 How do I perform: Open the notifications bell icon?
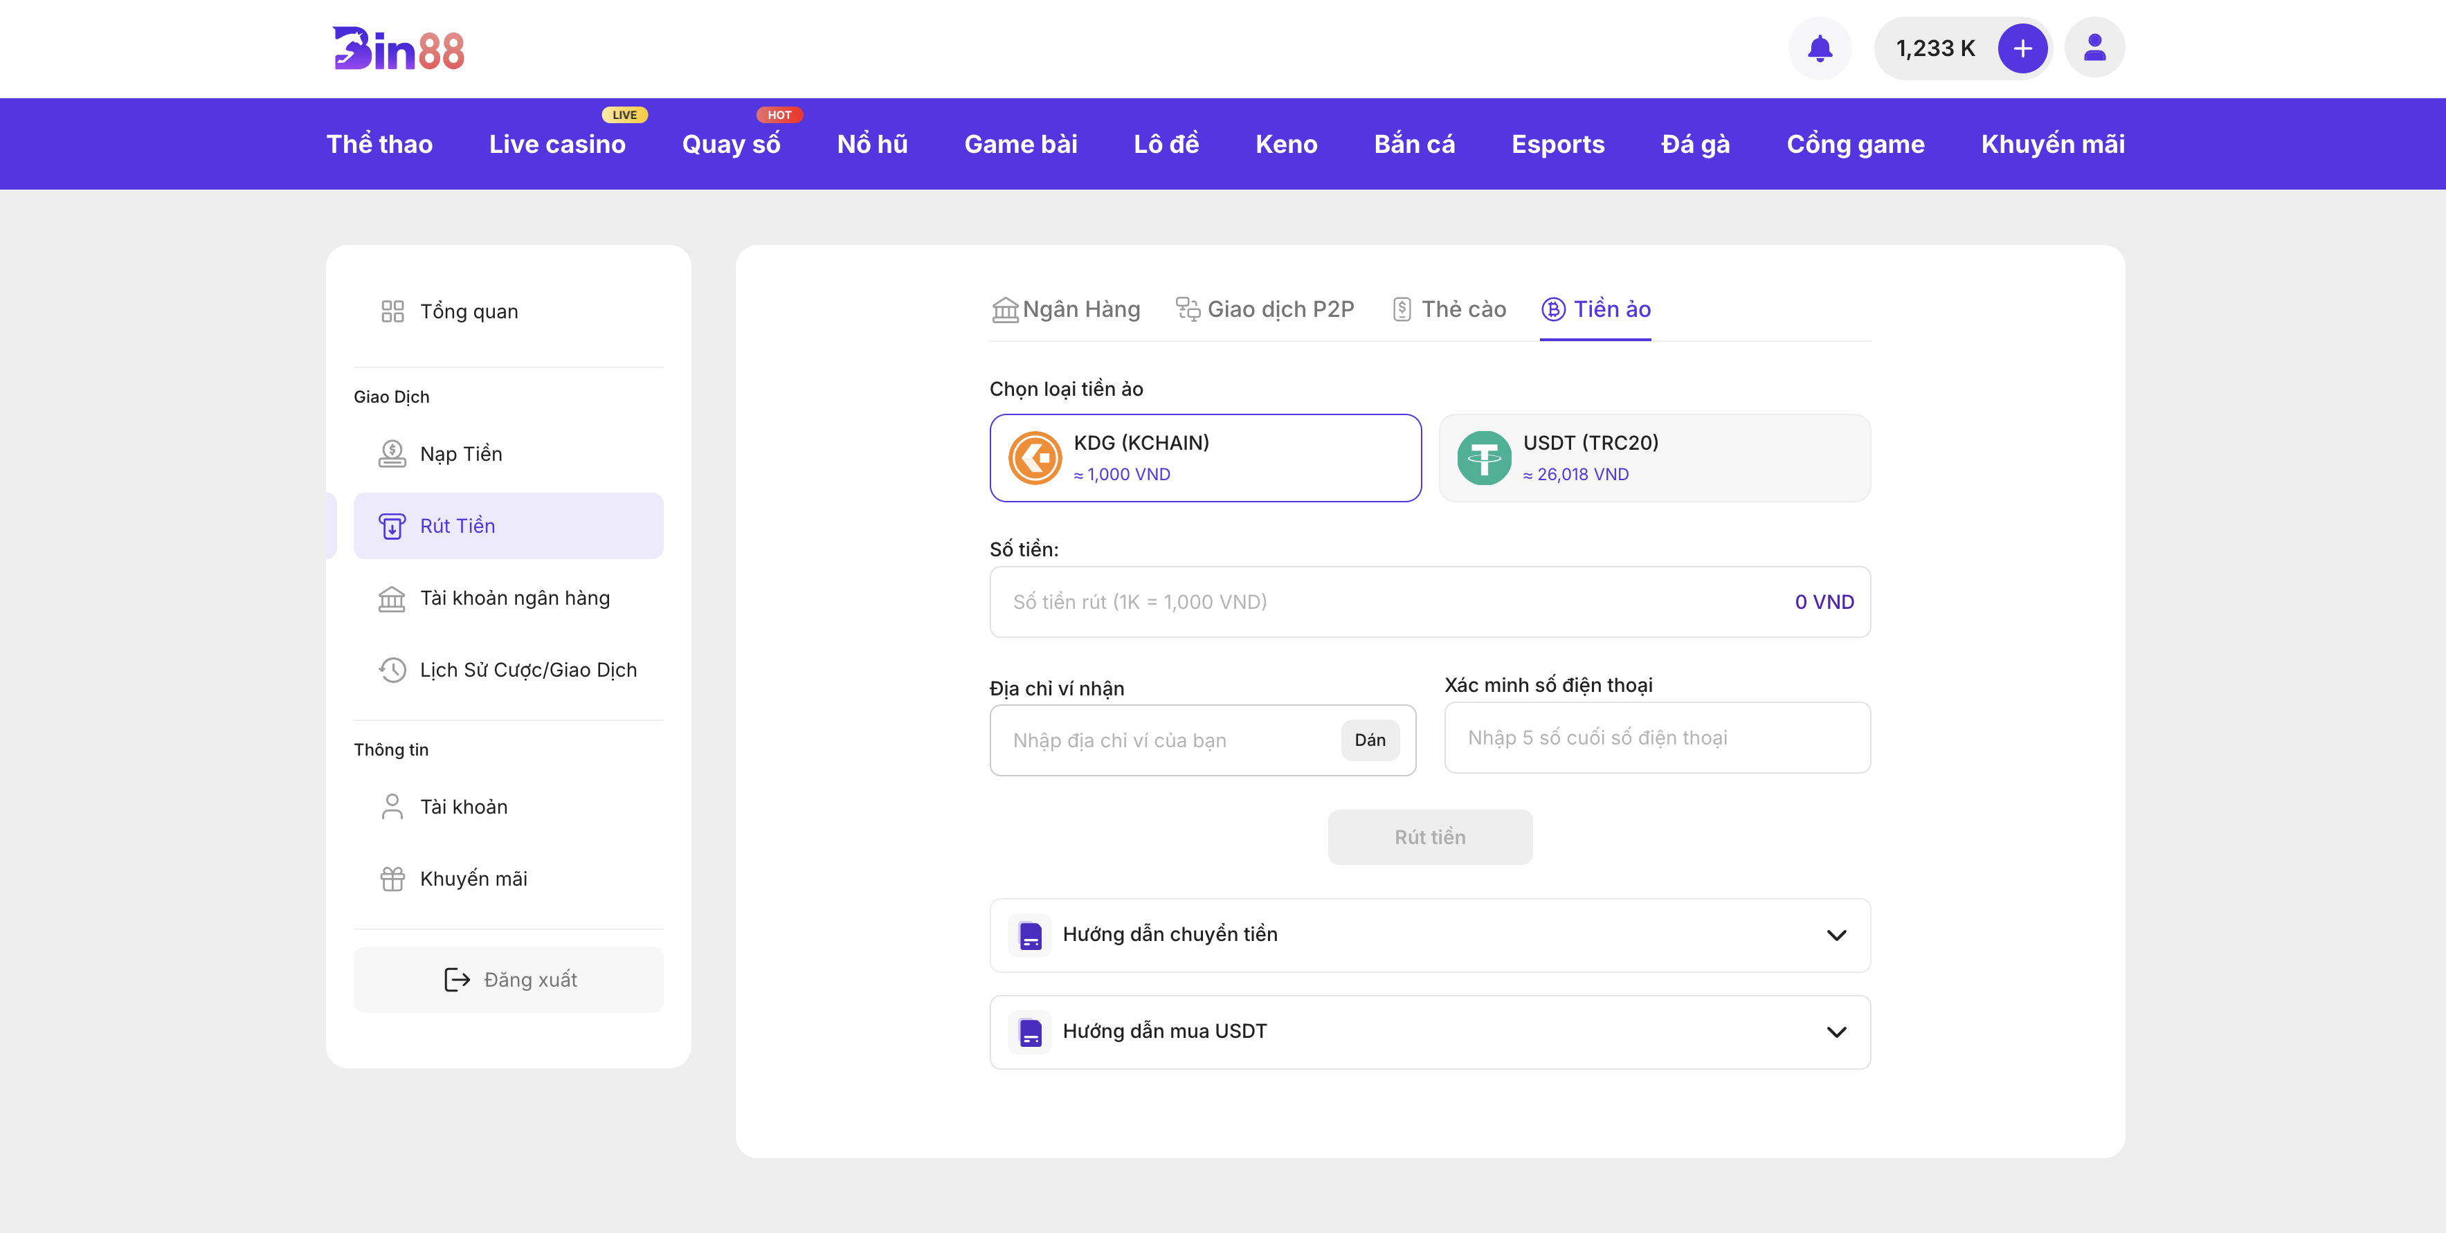tap(1820, 48)
